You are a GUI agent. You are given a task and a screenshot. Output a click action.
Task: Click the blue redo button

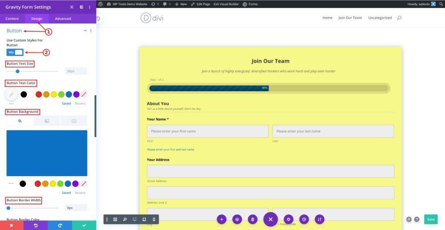60,226
